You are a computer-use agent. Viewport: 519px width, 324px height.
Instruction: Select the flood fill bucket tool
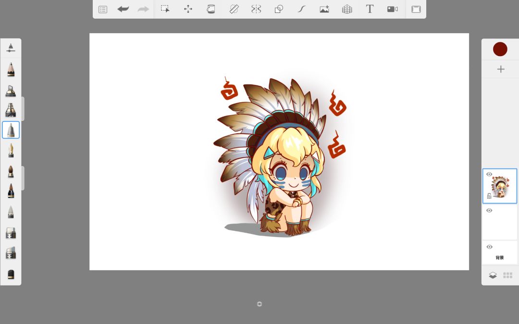pos(210,9)
